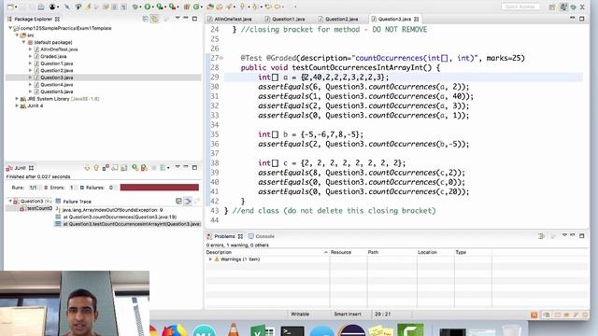The image size is (598, 336).
Task: Collapse the comp125SamplePracticalExam1Template project
Action: (x=10, y=28)
